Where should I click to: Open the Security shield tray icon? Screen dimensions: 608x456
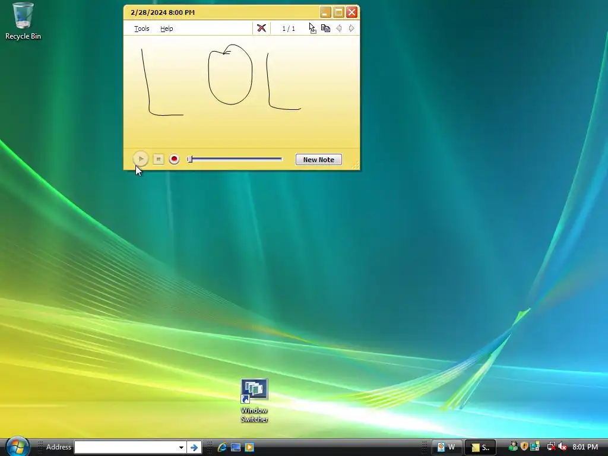(524, 446)
